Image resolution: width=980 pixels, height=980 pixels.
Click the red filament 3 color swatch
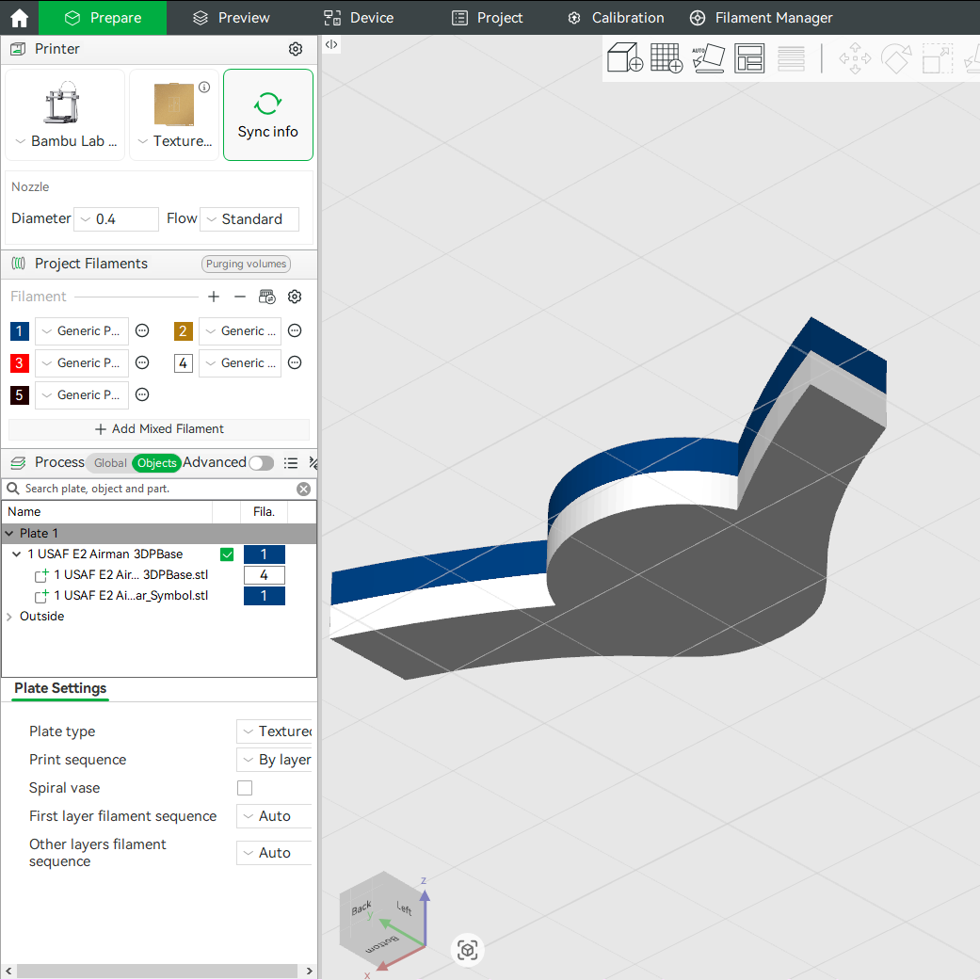point(20,362)
